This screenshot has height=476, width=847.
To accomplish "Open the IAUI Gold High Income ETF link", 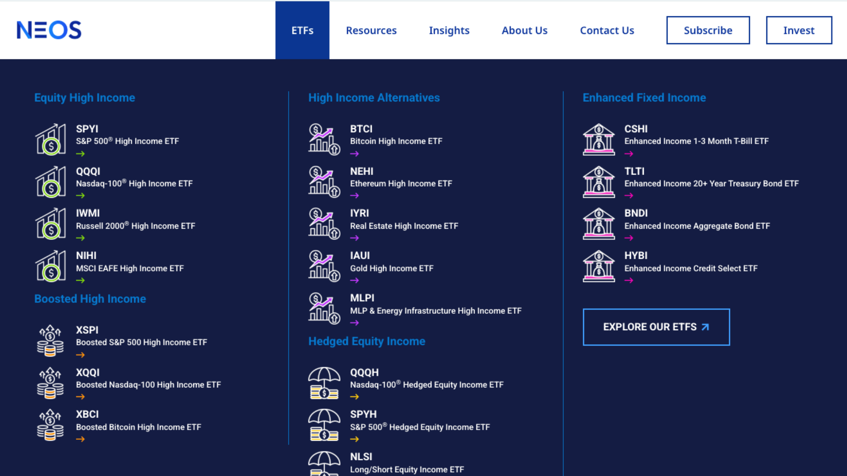I will tap(392, 262).
